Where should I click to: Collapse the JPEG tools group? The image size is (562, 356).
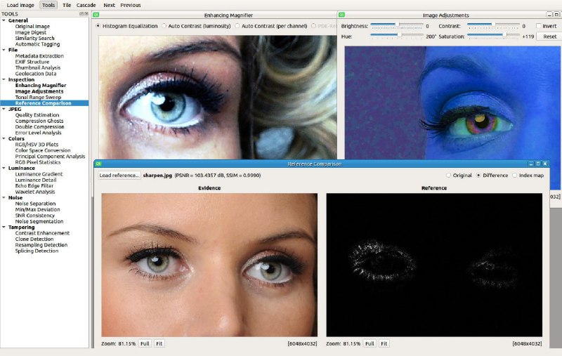tap(4, 109)
